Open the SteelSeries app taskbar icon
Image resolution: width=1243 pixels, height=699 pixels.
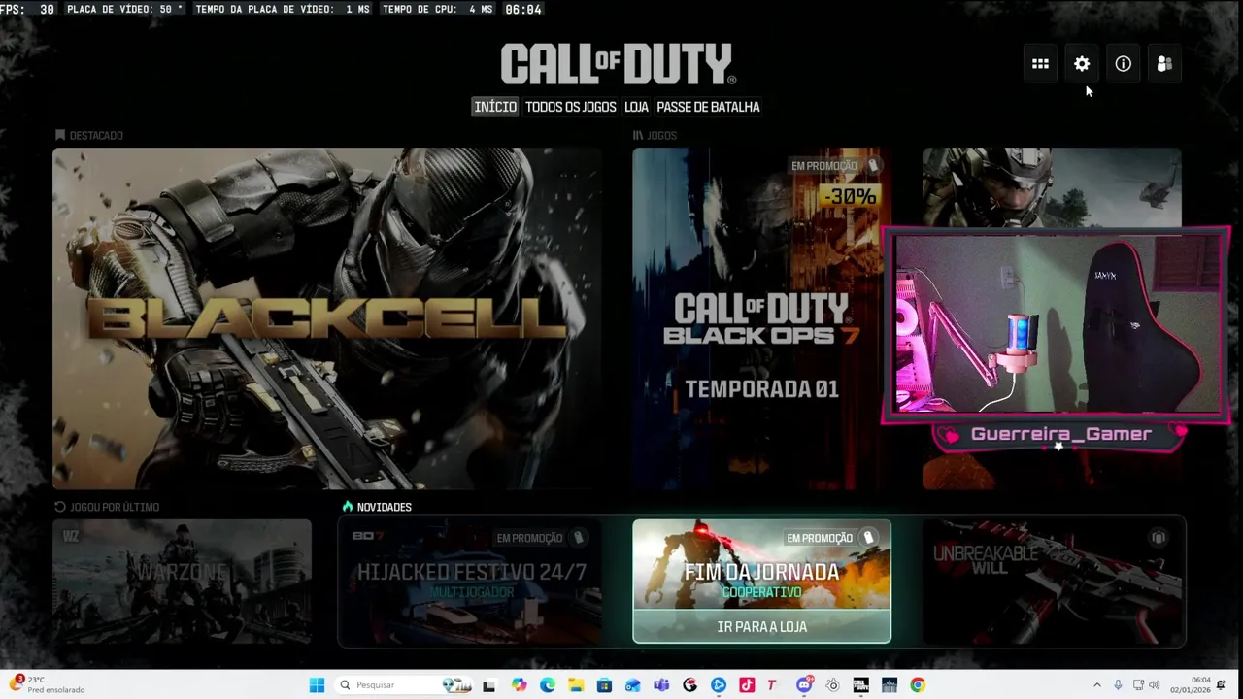(x=832, y=685)
